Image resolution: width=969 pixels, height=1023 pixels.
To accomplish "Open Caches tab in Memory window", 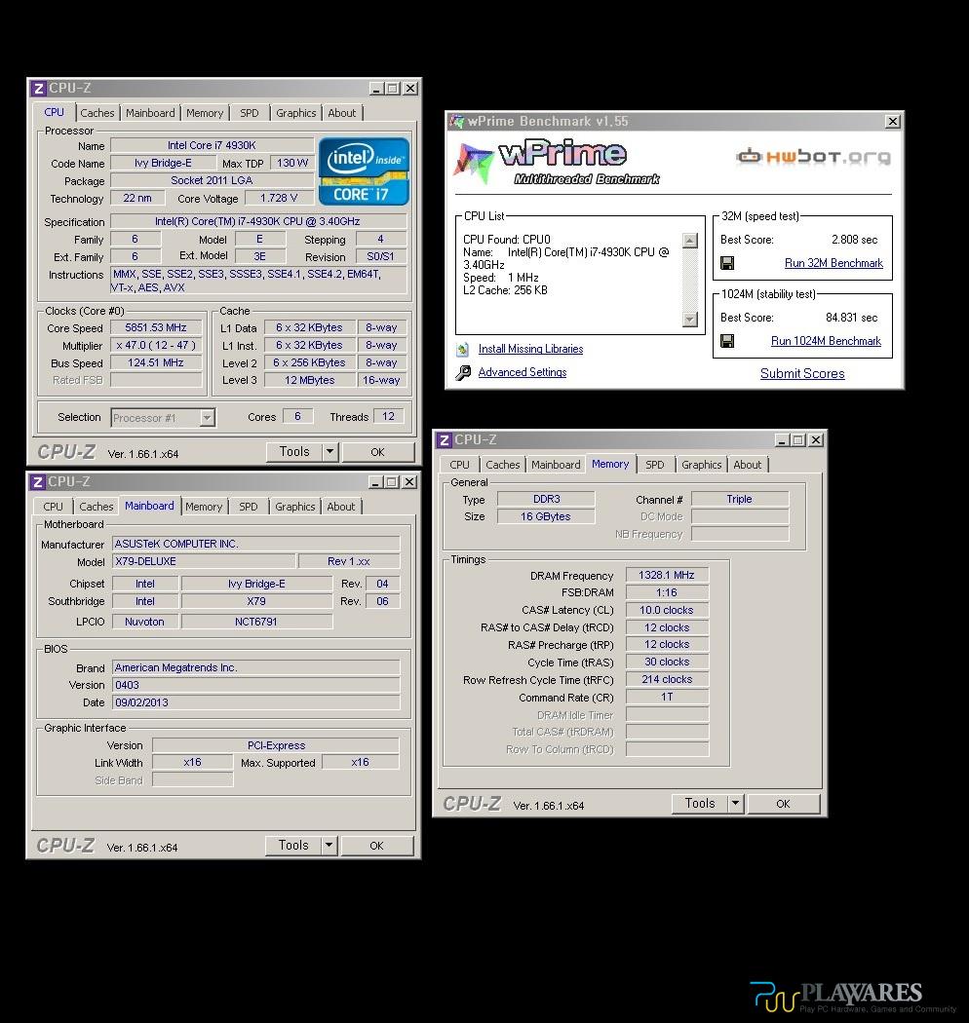I will (503, 465).
